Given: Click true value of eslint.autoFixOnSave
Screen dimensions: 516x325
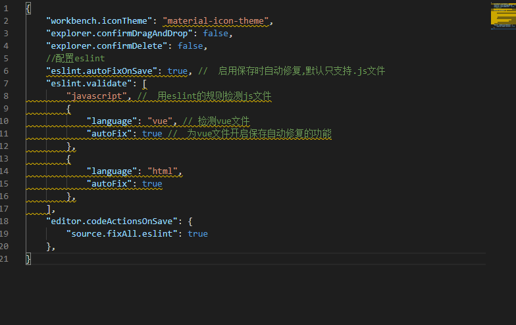Looking at the screenshot, I should point(178,71).
